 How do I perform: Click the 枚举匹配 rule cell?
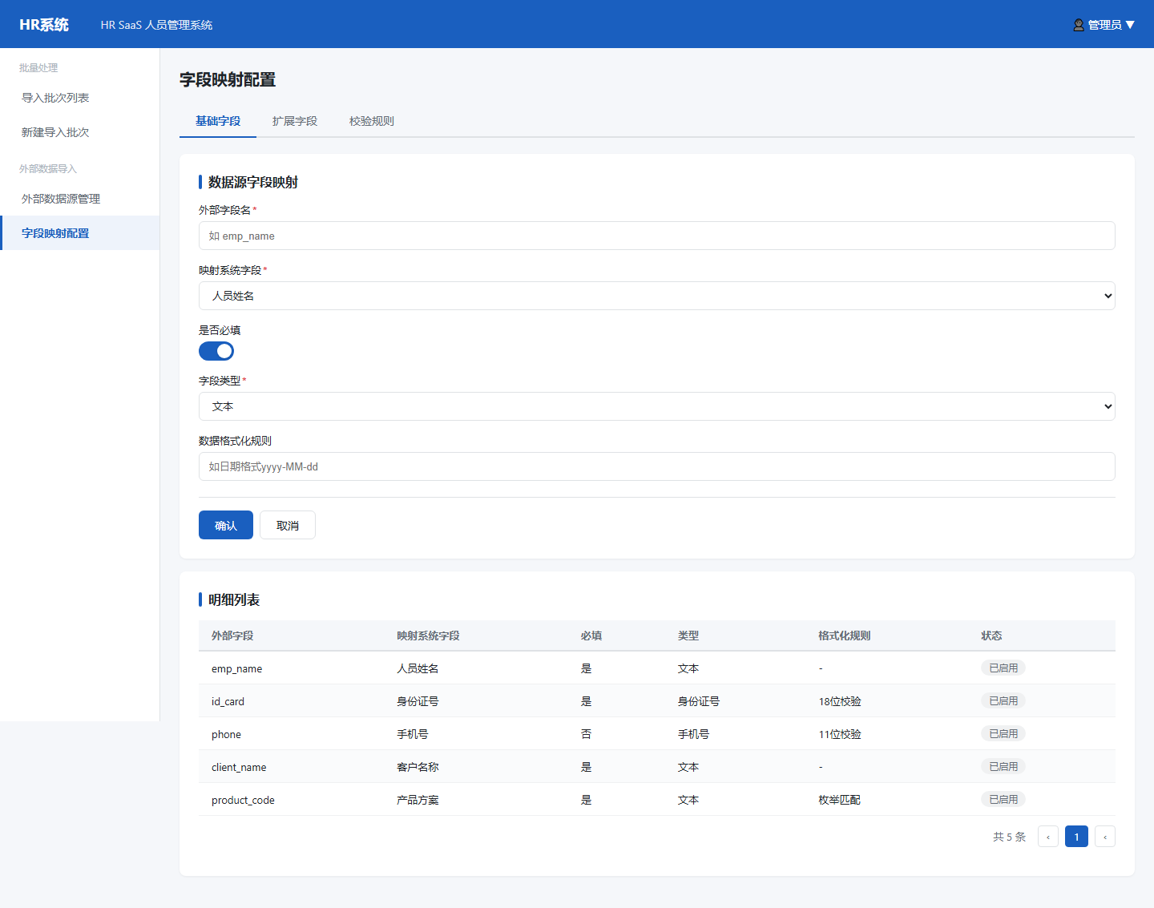coord(839,800)
